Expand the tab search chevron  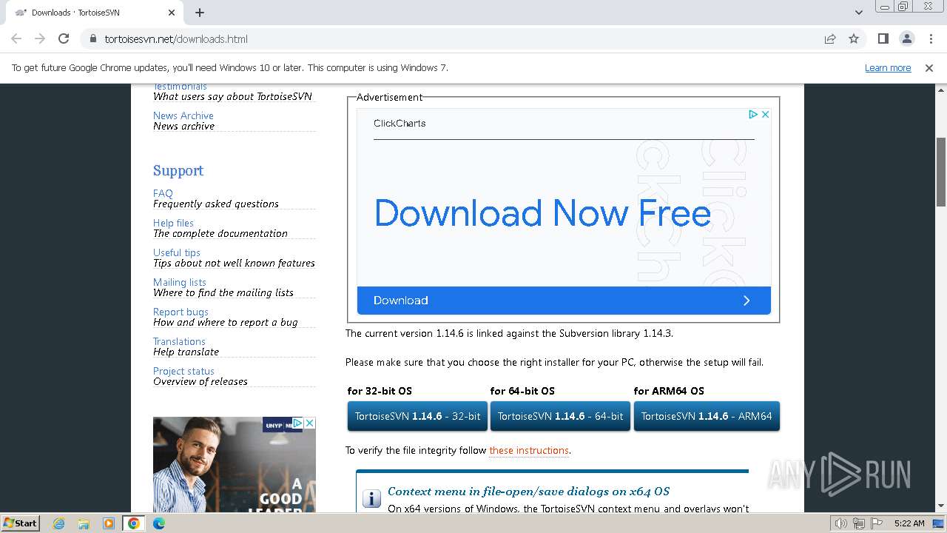(x=859, y=13)
